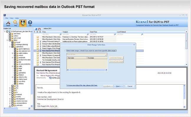
Task: Click envelope icon of Harvard Business Review email
Action: pyautogui.click(x=37, y=39)
